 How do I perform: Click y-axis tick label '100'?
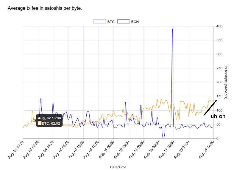[219, 110]
